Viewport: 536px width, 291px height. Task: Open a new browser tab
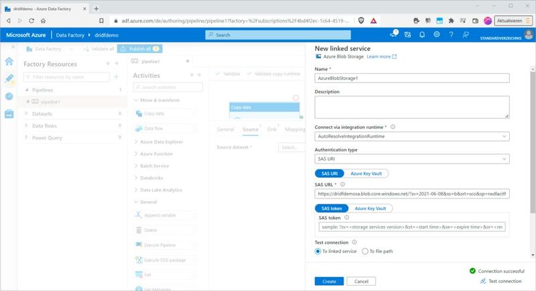96,9
